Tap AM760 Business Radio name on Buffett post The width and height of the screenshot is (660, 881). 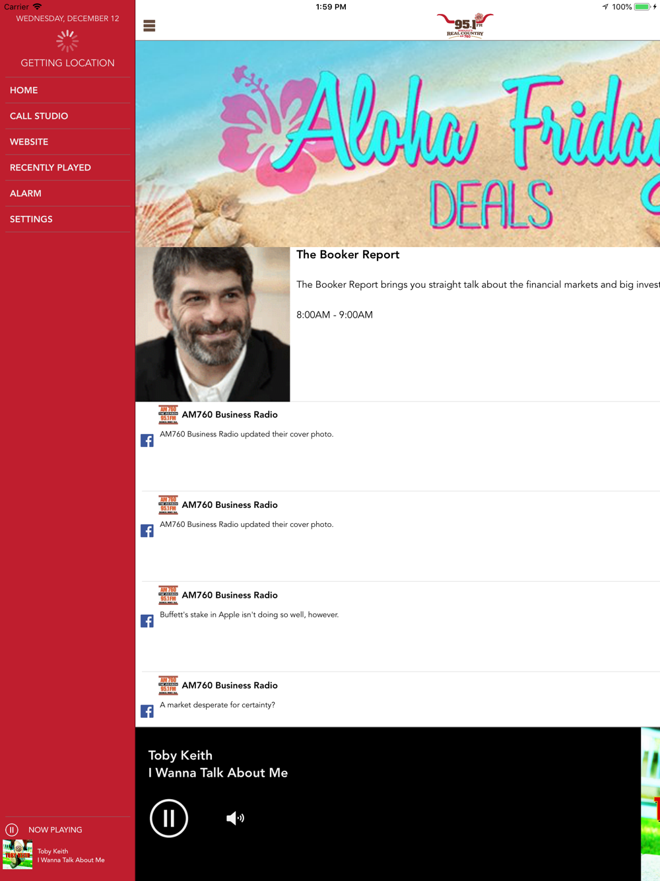[230, 595]
